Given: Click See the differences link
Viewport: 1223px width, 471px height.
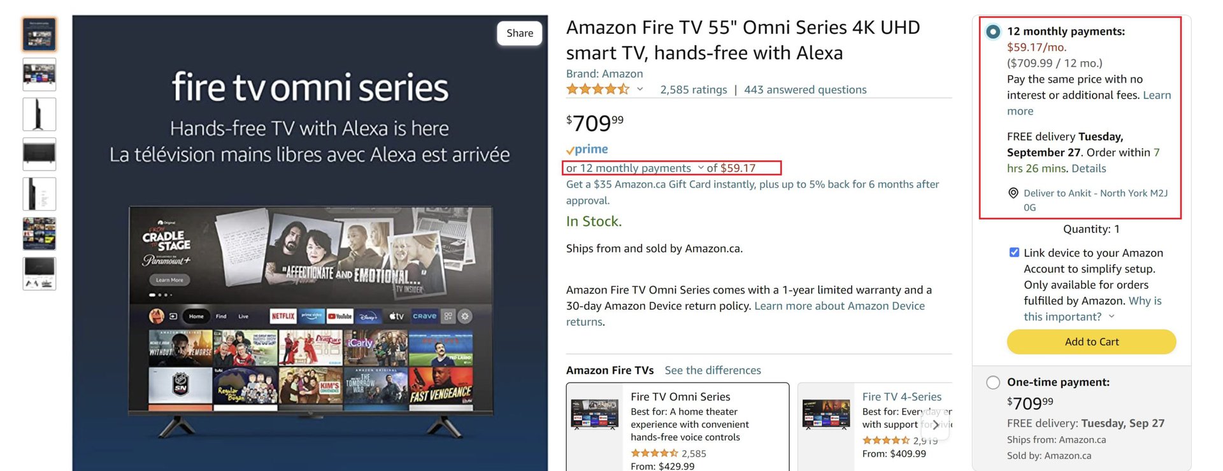Looking at the screenshot, I should point(713,370).
